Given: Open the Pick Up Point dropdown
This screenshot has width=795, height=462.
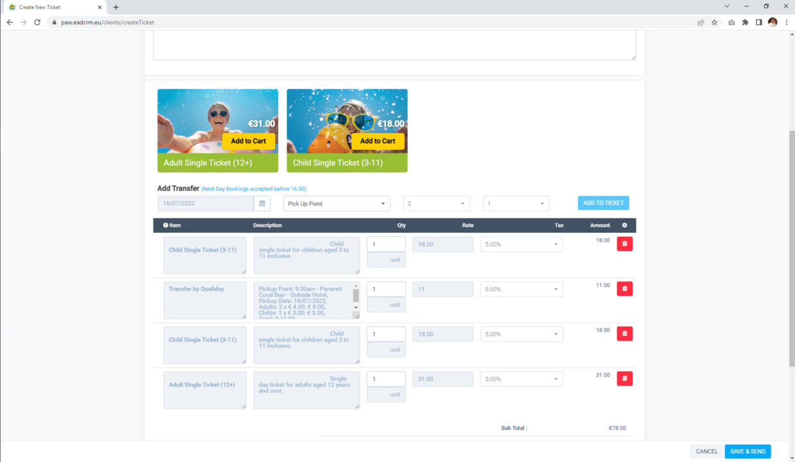Looking at the screenshot, I should [x=336, y=203].
